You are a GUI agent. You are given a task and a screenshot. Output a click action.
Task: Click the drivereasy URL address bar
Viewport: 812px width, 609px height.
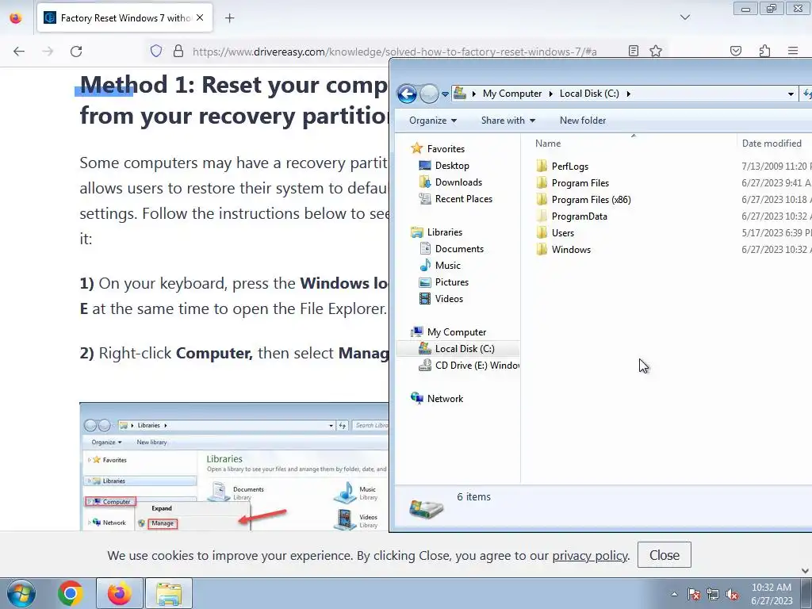click(393, 52)
